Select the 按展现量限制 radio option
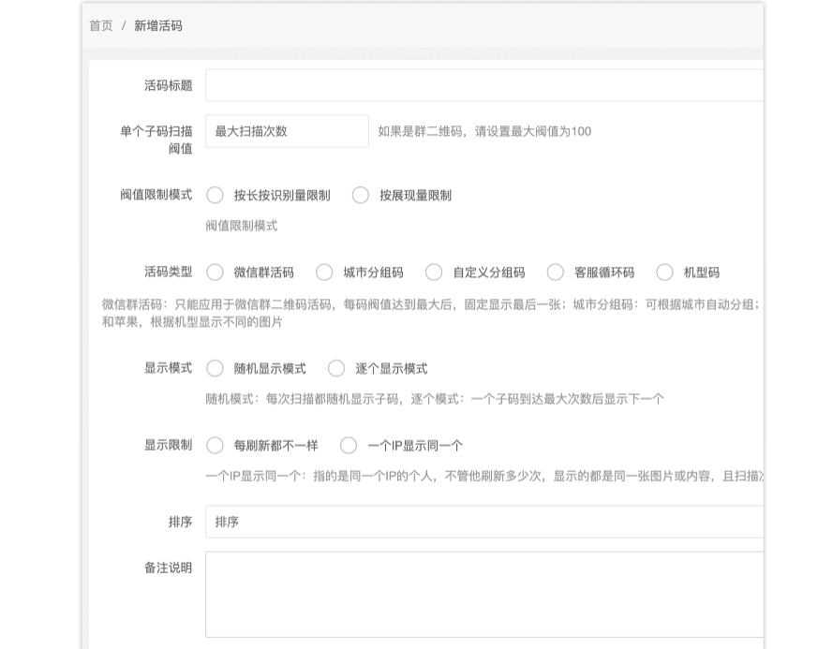 (x=361, y=196)
